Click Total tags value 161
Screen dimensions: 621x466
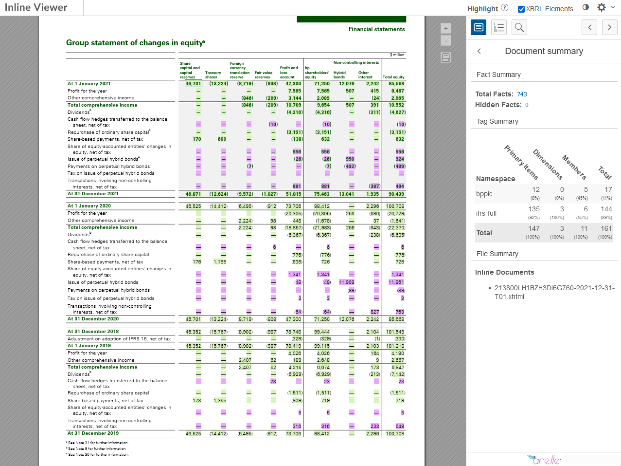(x=606, y=228)
